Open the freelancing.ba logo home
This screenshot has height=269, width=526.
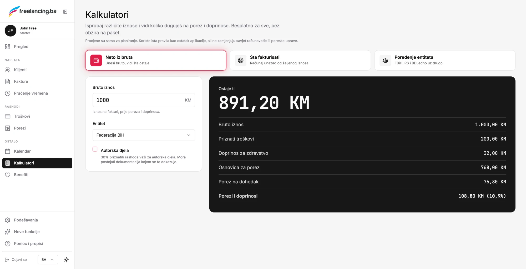pyautogui.click(x=33, y=12)
